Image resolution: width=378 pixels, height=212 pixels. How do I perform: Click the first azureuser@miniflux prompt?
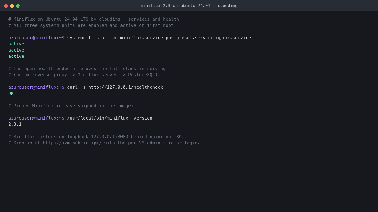tap(36, 38)
